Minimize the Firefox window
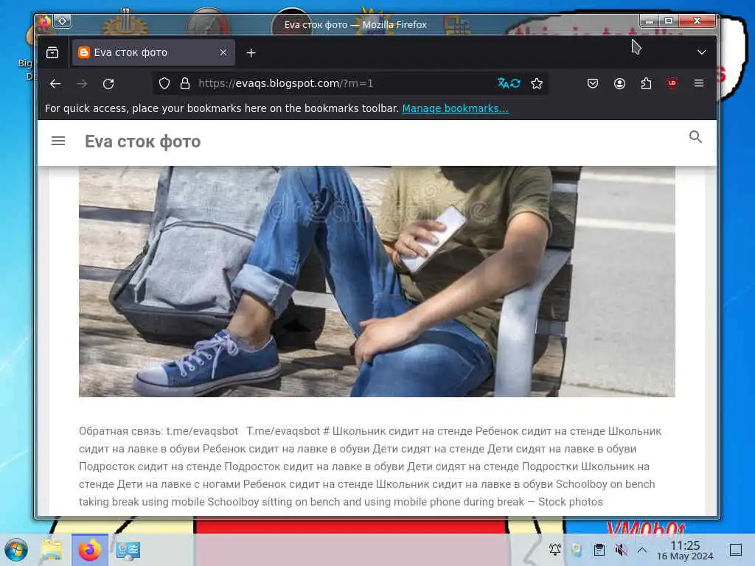The image size is (755, 566). click(x=649, y=21)
